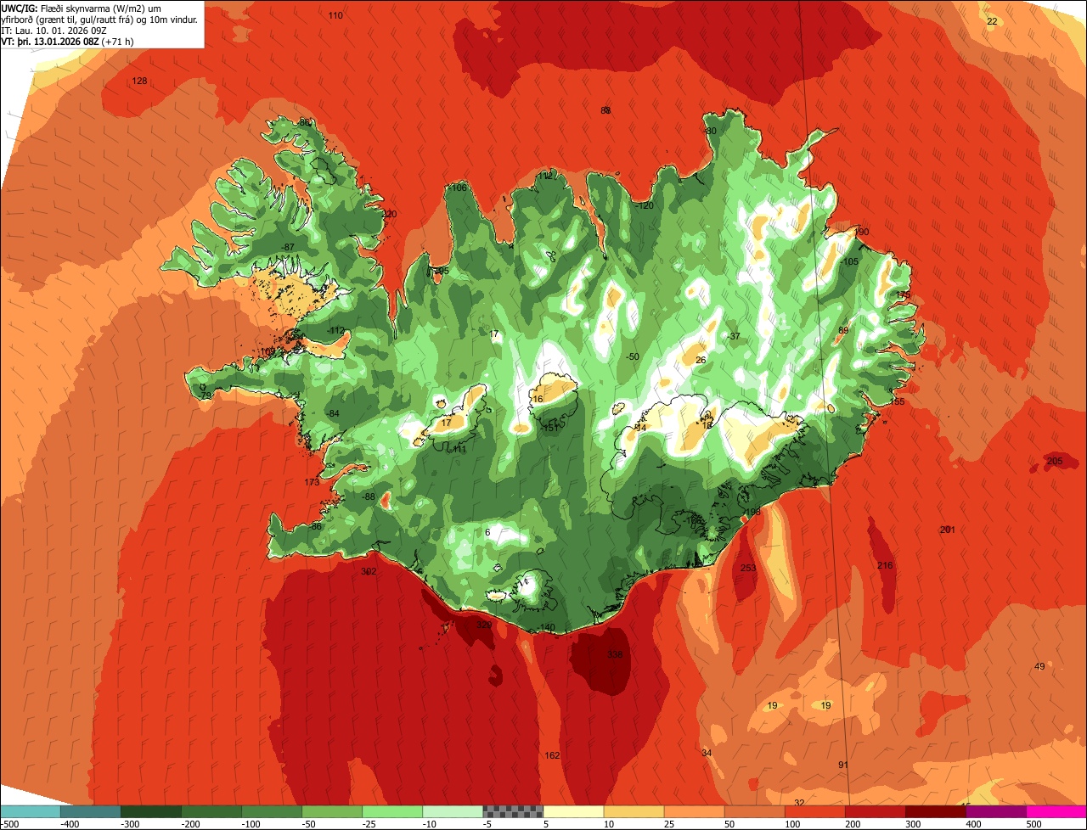Screen dimensions: 1087x830
Task: Click the map value 162 at the bottom
Action: tap(552, 755)
